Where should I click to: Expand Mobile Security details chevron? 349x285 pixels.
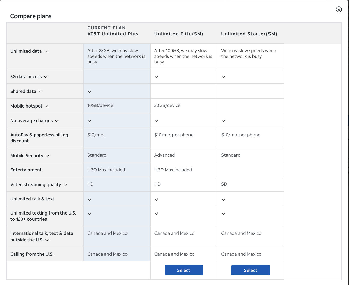[x=47, y=156]
